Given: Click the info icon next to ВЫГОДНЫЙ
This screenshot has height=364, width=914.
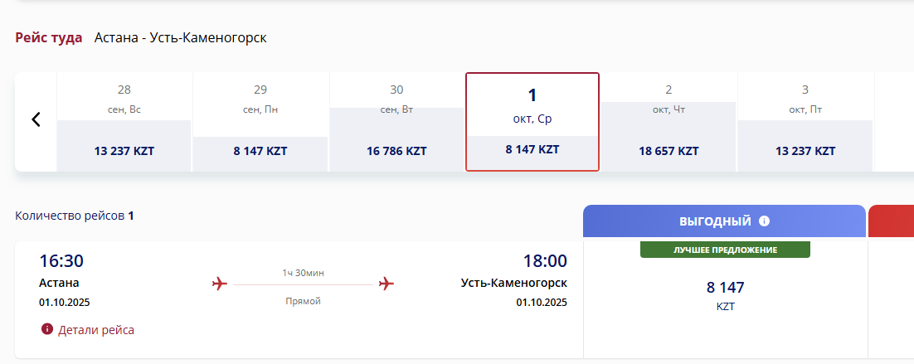Looking at the screenshot, I should [764, 221].
